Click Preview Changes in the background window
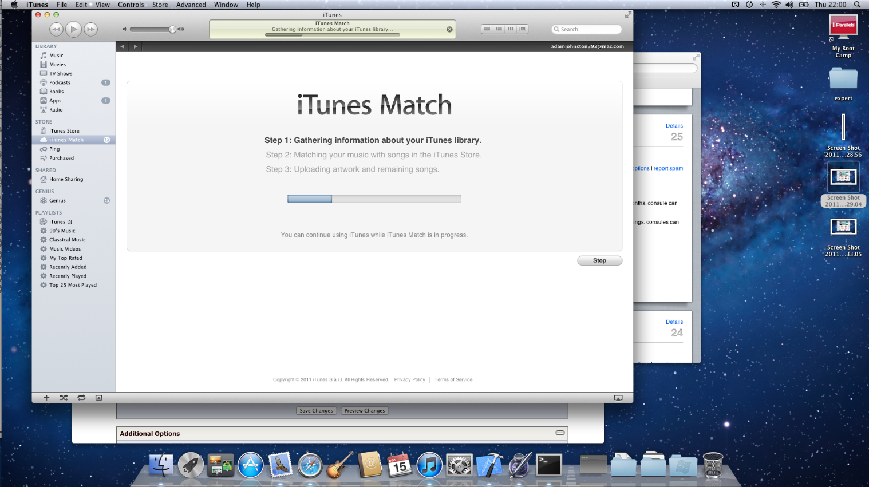 click(365, 411)
